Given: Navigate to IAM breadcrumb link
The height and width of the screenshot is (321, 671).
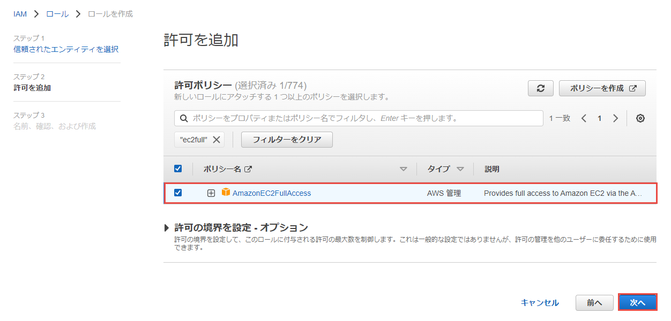Looking at the screenshot, I should click(20, 14).
